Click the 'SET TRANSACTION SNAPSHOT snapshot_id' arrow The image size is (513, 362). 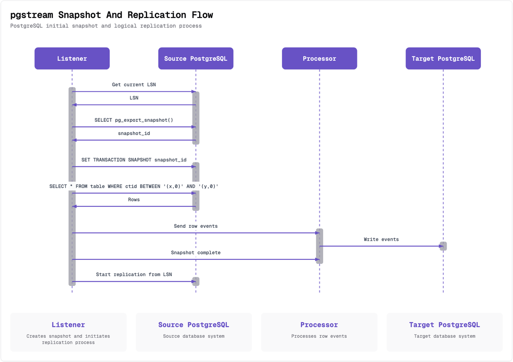(133, 166)
